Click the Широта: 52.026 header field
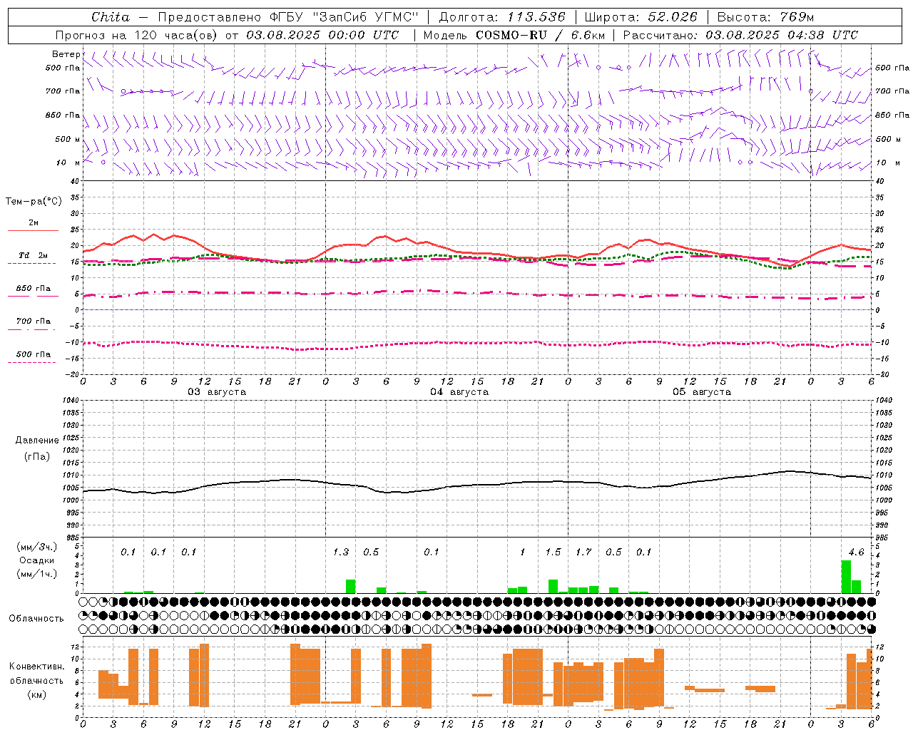Viewport: 913px width, 730px height. click(x=642, y=17)
